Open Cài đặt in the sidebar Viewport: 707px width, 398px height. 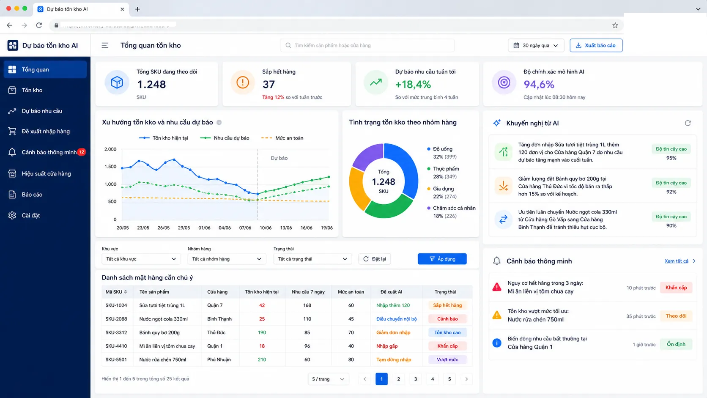[45, 215]
